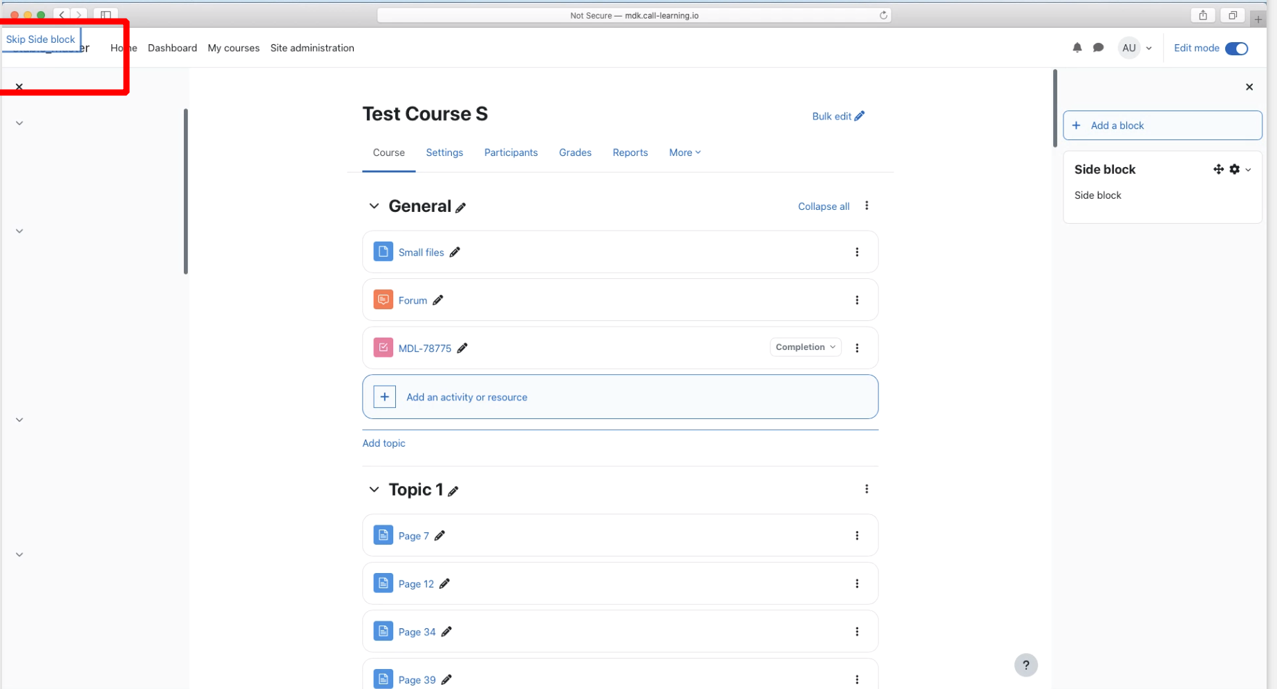The image size is (1277, 689).
Task: Click the Add a block button
Action: pos(1162,126)
